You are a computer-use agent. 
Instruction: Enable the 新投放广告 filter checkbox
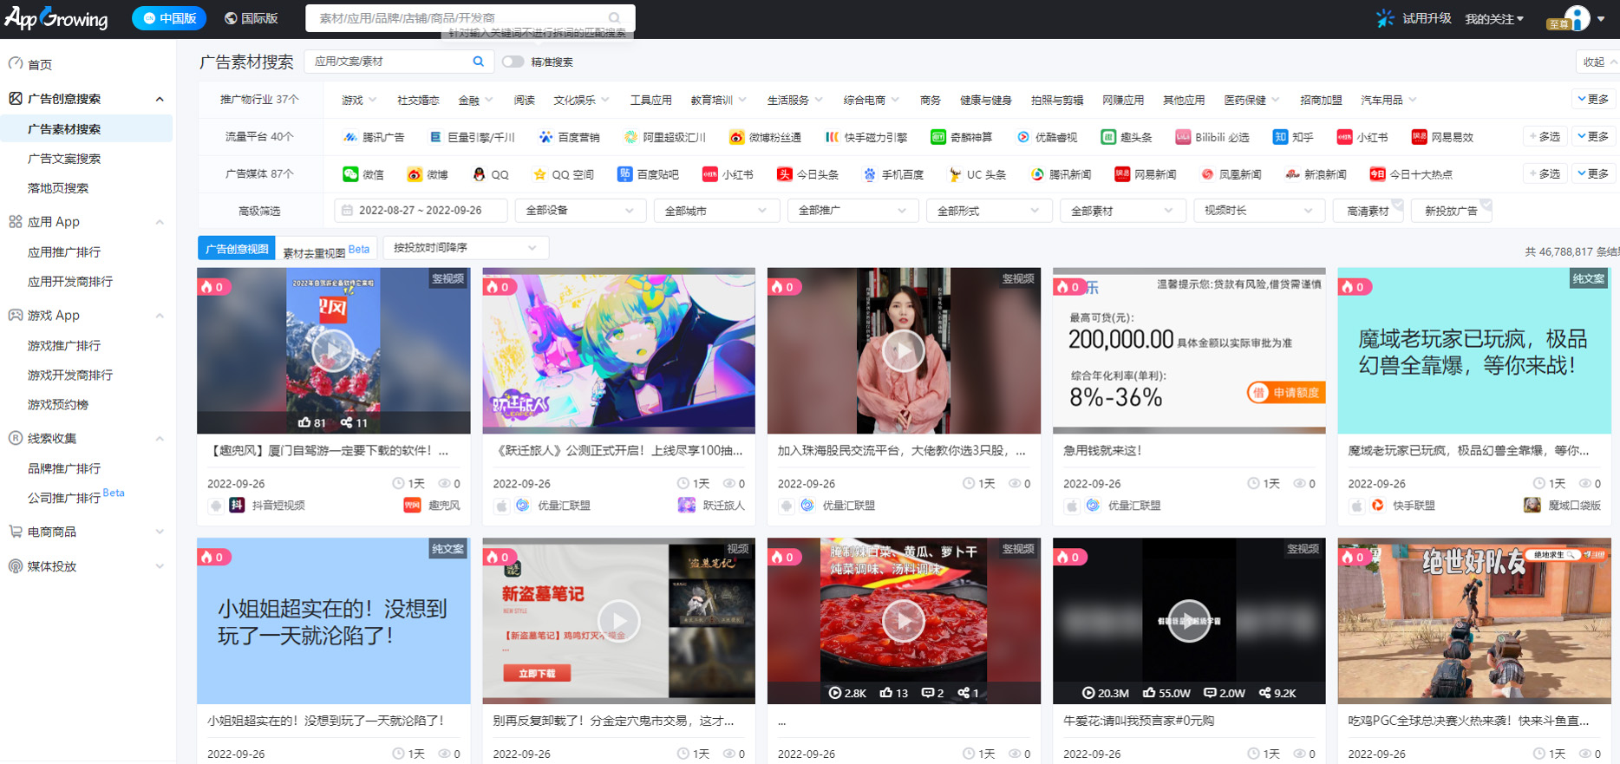coord(1451,211)
